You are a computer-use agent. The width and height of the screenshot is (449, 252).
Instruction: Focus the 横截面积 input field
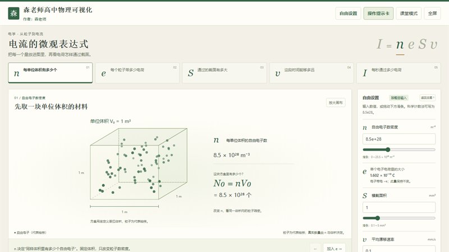pos(399,207)
